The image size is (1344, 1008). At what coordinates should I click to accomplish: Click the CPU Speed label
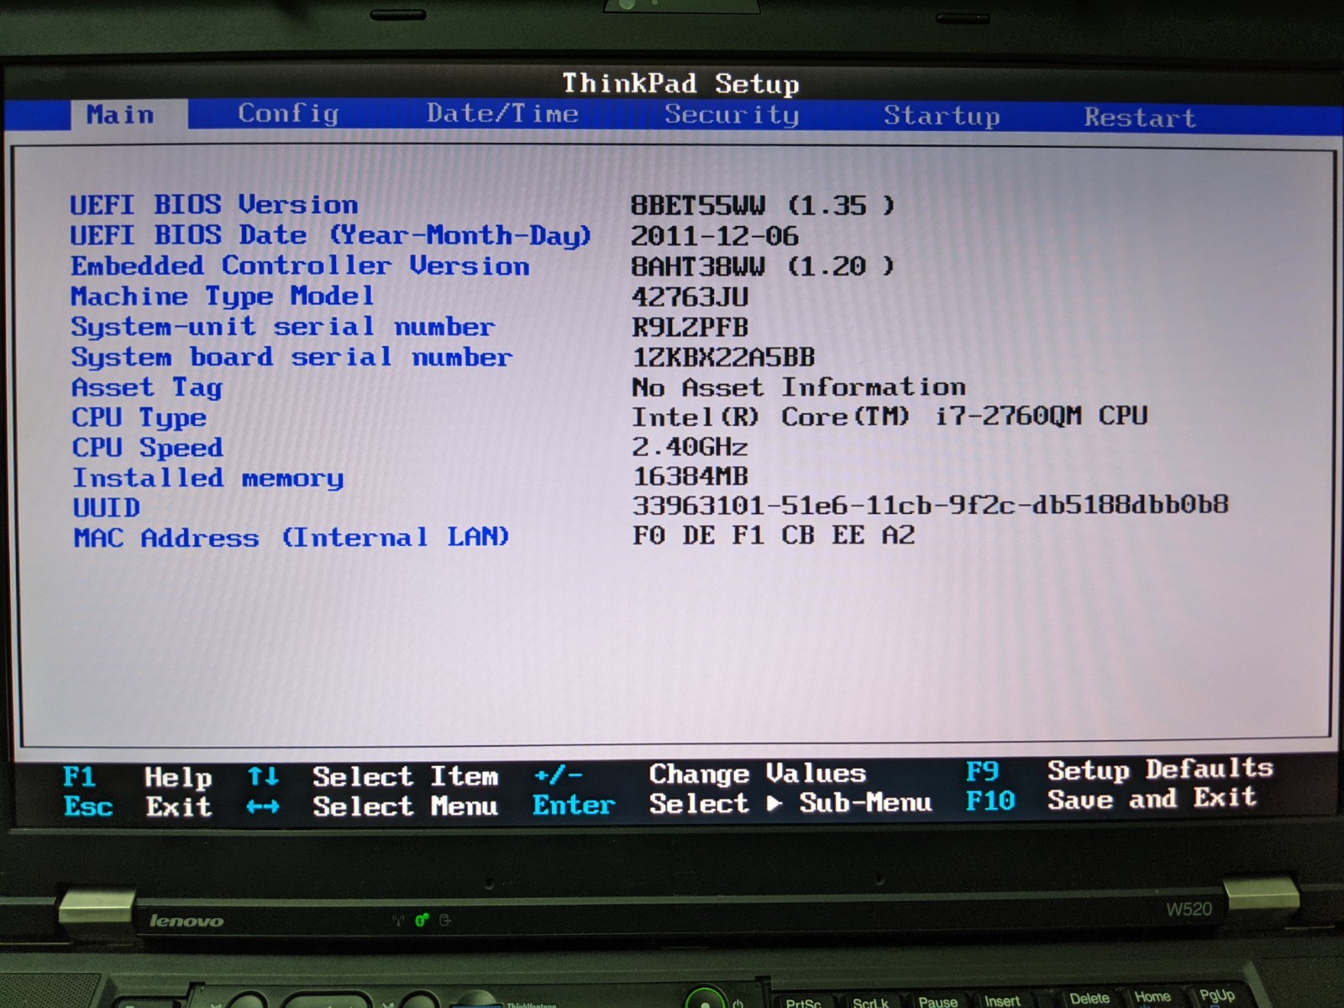pos(148,448)
